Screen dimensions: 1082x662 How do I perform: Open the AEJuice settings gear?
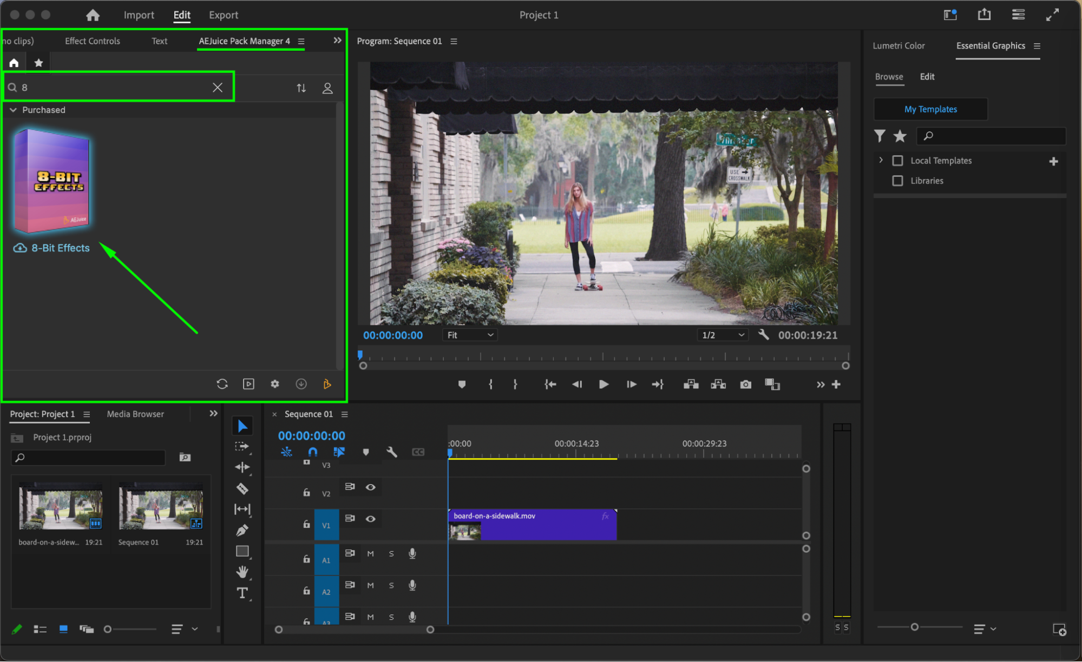(x=275, y=384)
